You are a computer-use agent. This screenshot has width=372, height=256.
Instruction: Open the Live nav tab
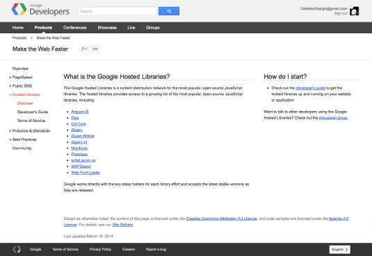click(x=131, y=28)
